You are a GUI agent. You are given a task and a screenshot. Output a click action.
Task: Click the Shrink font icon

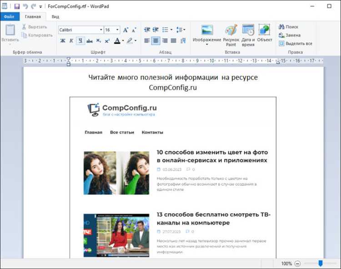click(134, 30)
